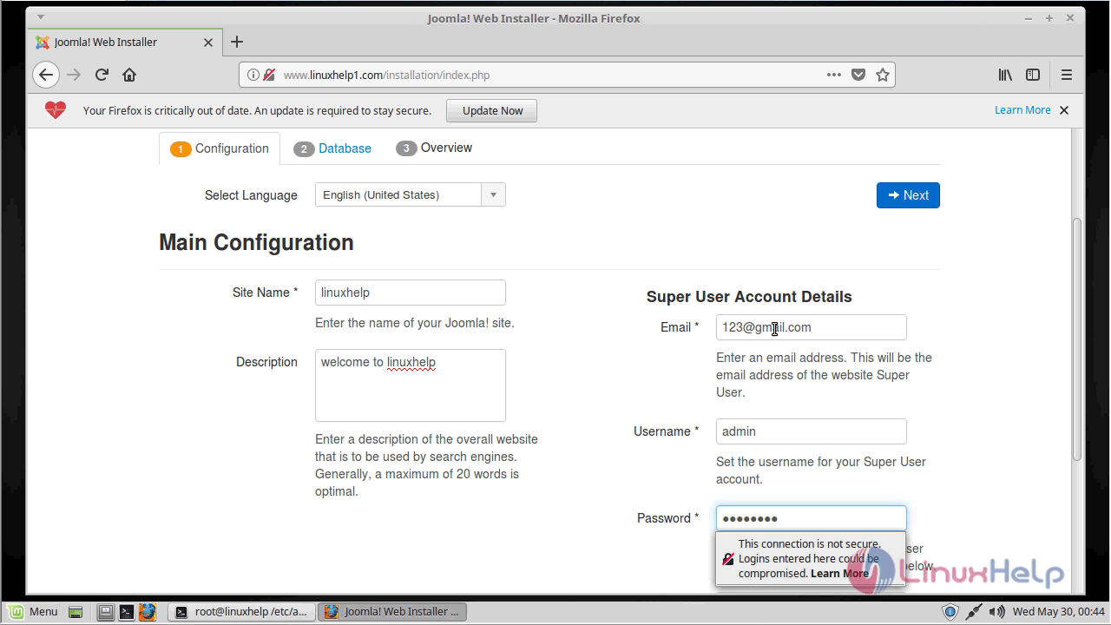The width and height of the screenshot is (1111, 625).
Task: Switch to root@linuxhelp terminal taskbar window
Action: click(x=241, y=611)
